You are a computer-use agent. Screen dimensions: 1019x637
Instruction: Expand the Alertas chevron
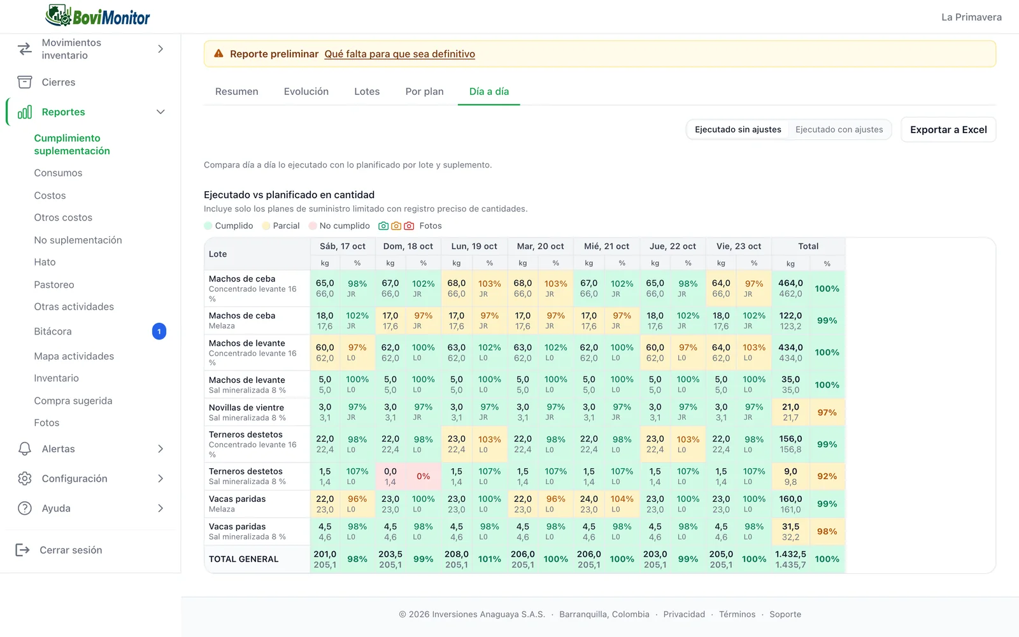[x=160, y=449]
